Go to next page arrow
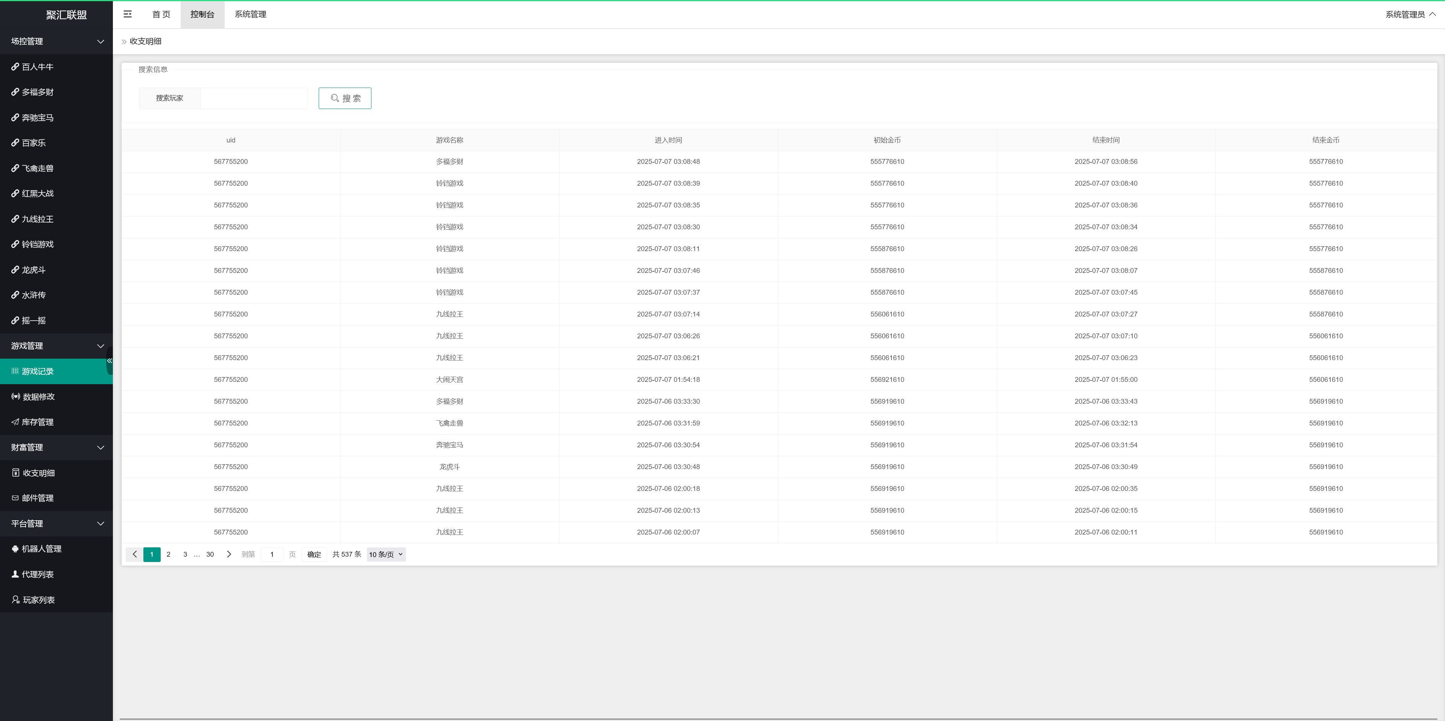The image size is (1445, 721). (229, 554)
